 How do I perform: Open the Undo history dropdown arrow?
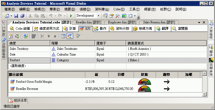point(55,16)
